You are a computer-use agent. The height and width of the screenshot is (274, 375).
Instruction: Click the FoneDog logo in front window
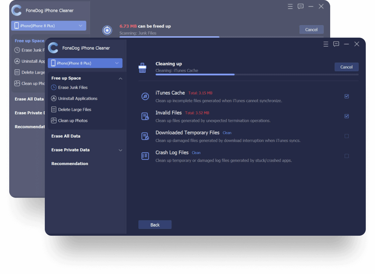point(53,48)
